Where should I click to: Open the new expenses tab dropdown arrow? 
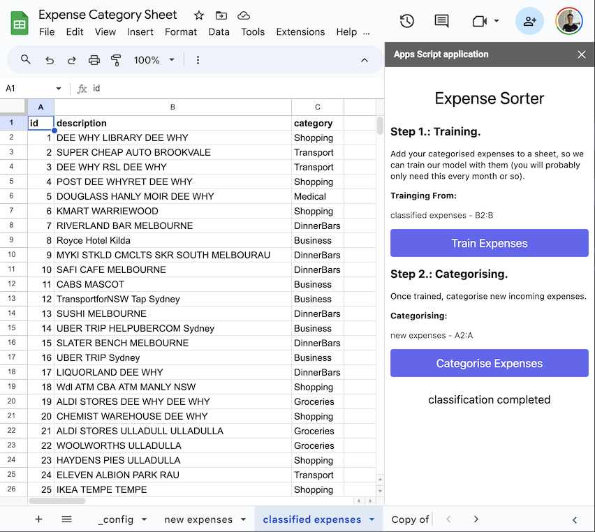tap(243, 519)
